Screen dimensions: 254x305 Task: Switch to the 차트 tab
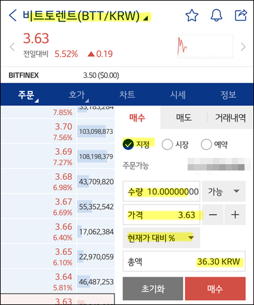[127, 95]
